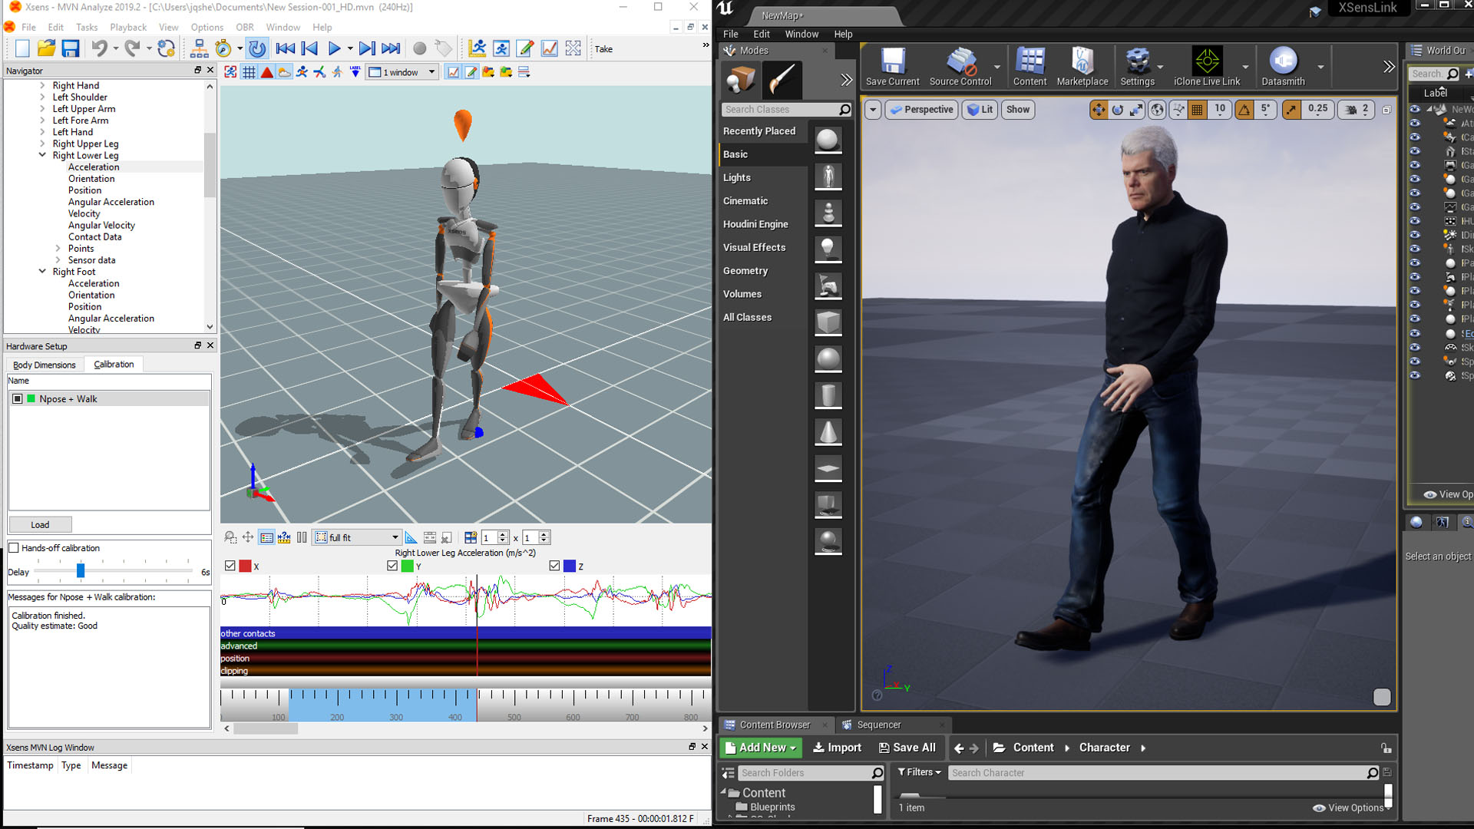
Task: Collapse the Right Foot tree node
Action: point(42,271)
